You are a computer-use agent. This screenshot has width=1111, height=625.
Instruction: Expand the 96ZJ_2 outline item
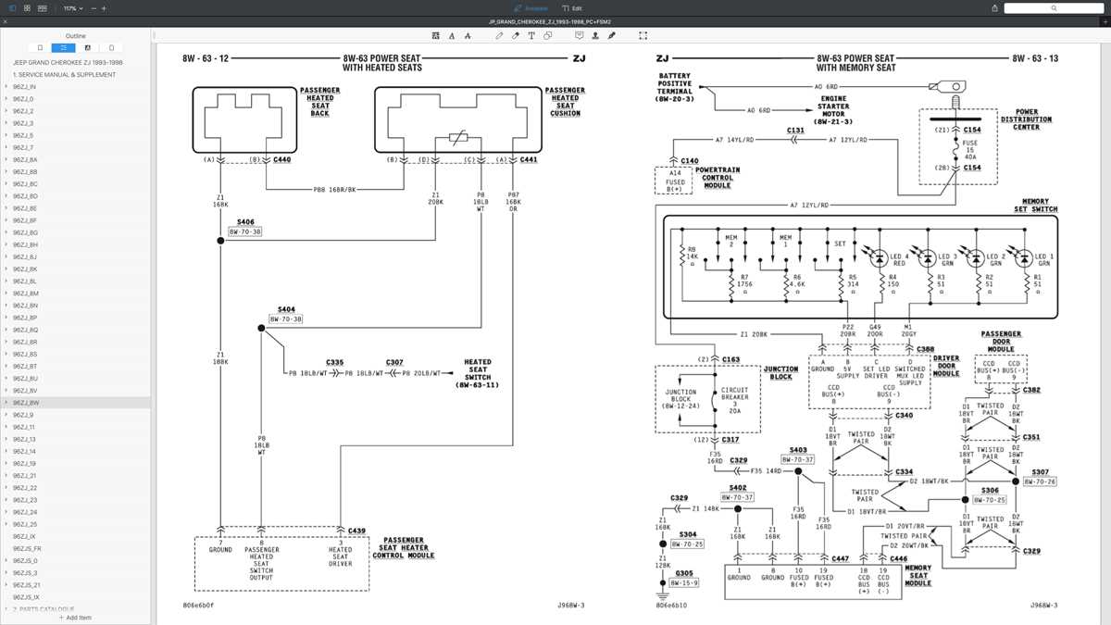pyautogui.click(x=6, y=110)
